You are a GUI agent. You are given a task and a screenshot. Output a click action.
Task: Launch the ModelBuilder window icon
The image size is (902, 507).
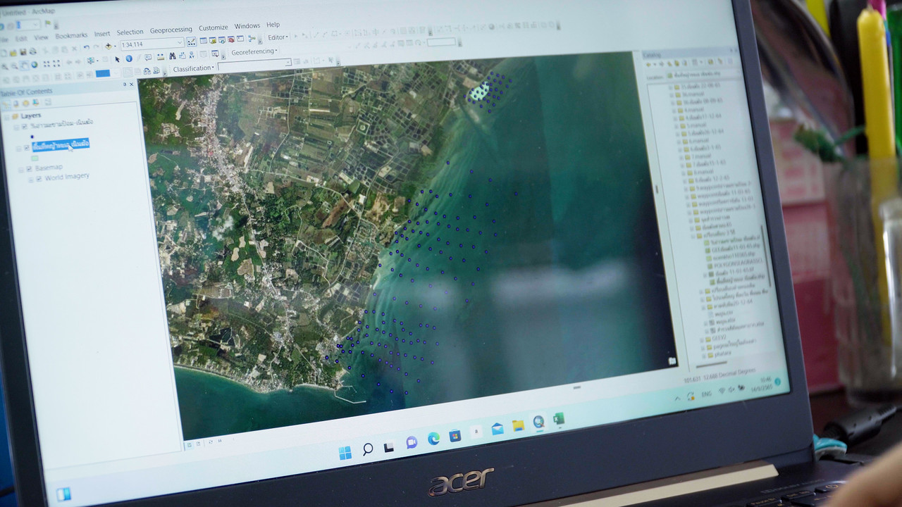(x=252, y=39)
